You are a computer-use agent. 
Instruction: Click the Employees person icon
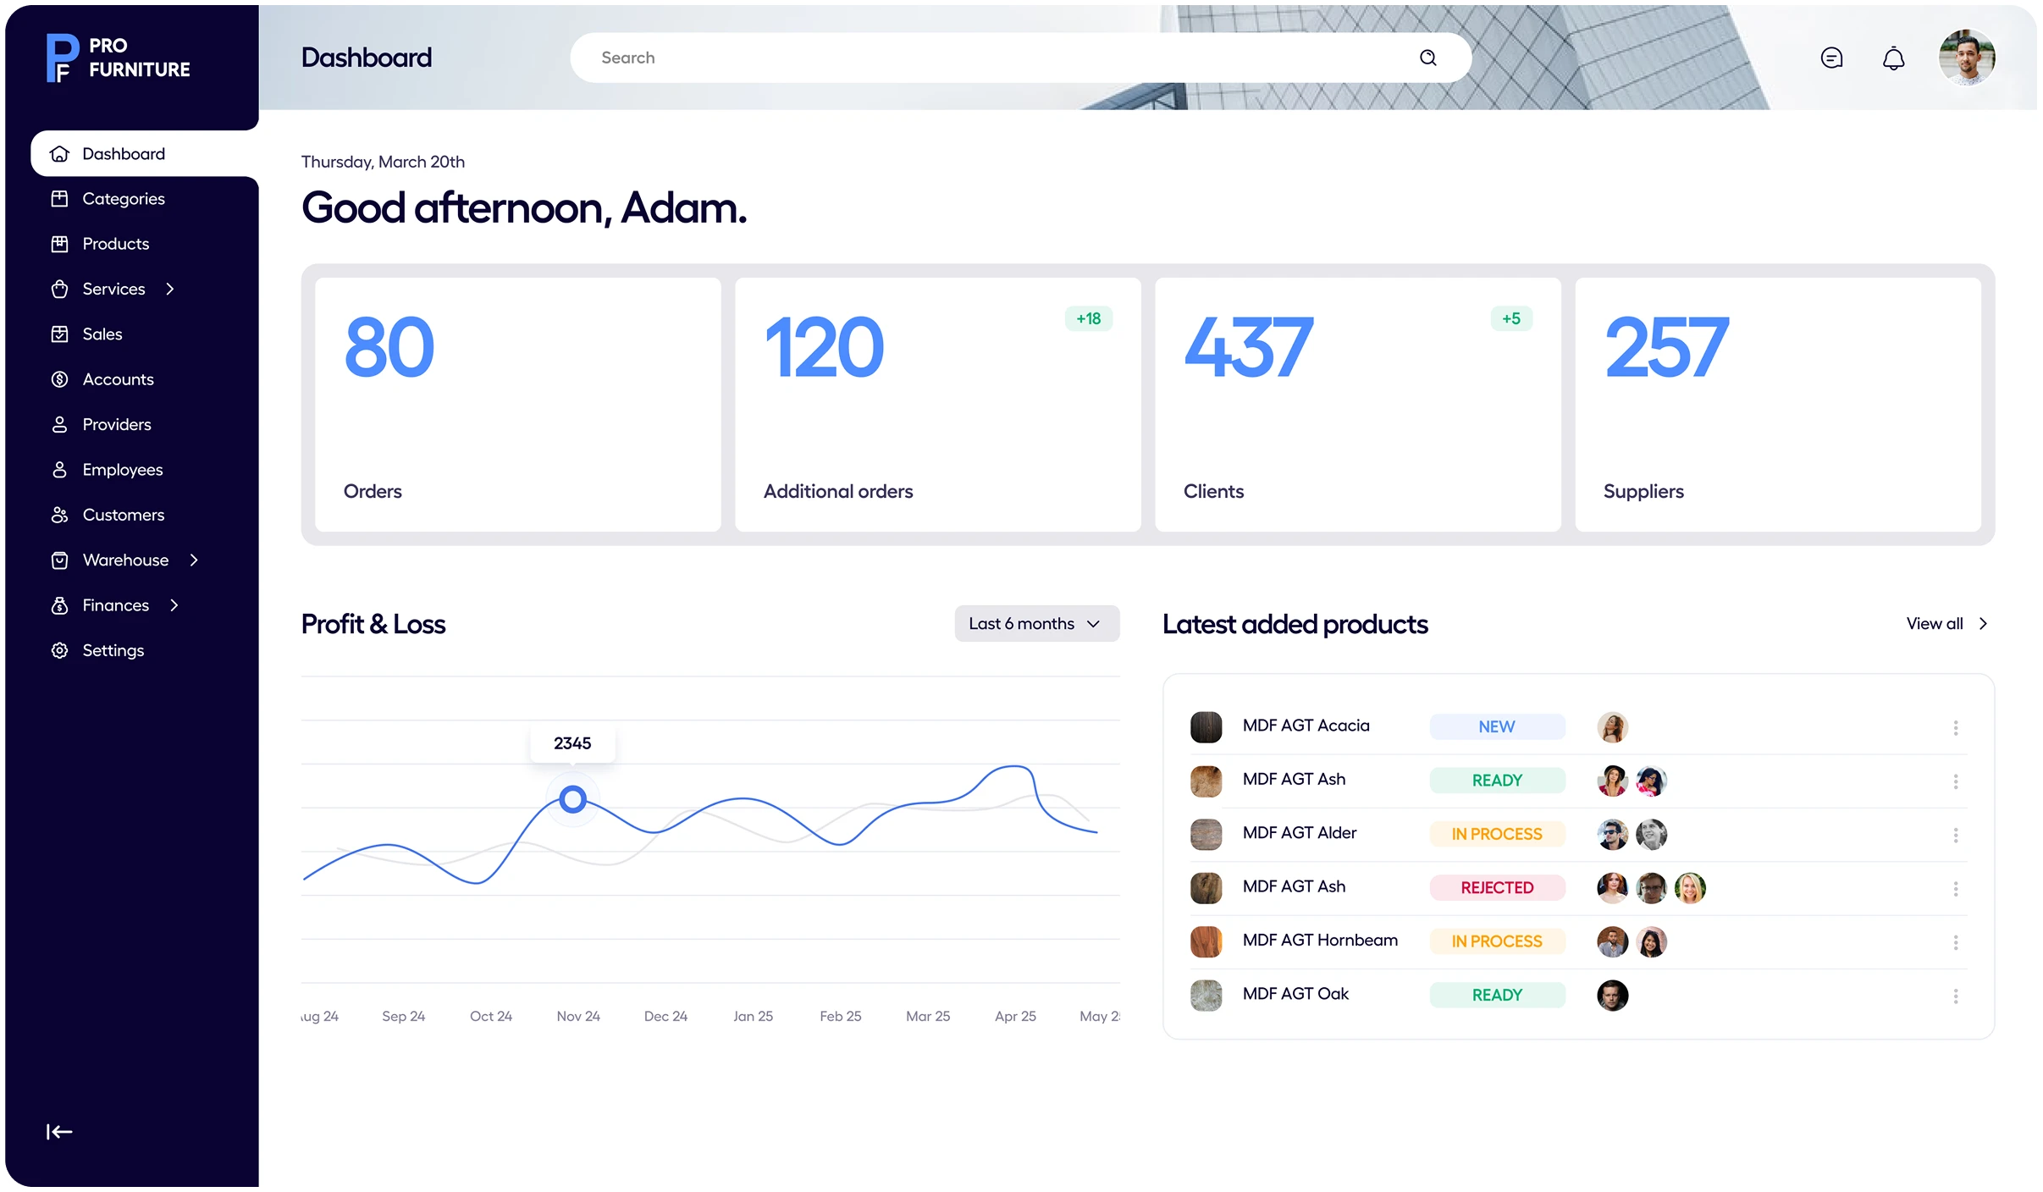(59, 470)
